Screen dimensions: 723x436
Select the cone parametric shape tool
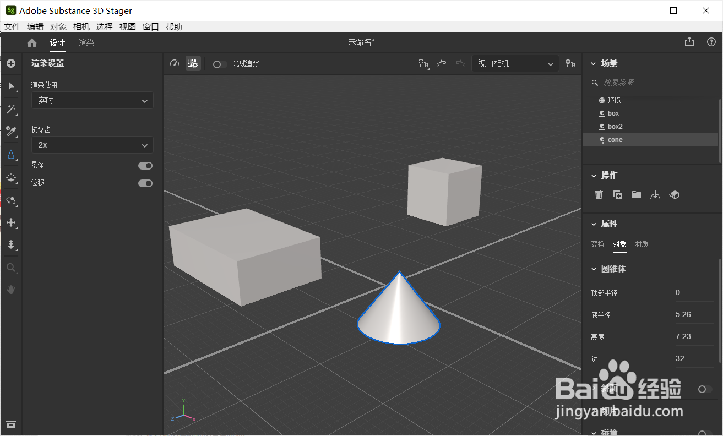(10, 155)
